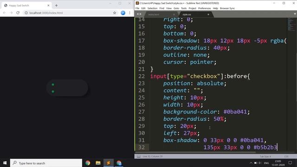Change Tab Size in status bar
This screenshot has width=297, height=167.
click(x=265, y=157)
